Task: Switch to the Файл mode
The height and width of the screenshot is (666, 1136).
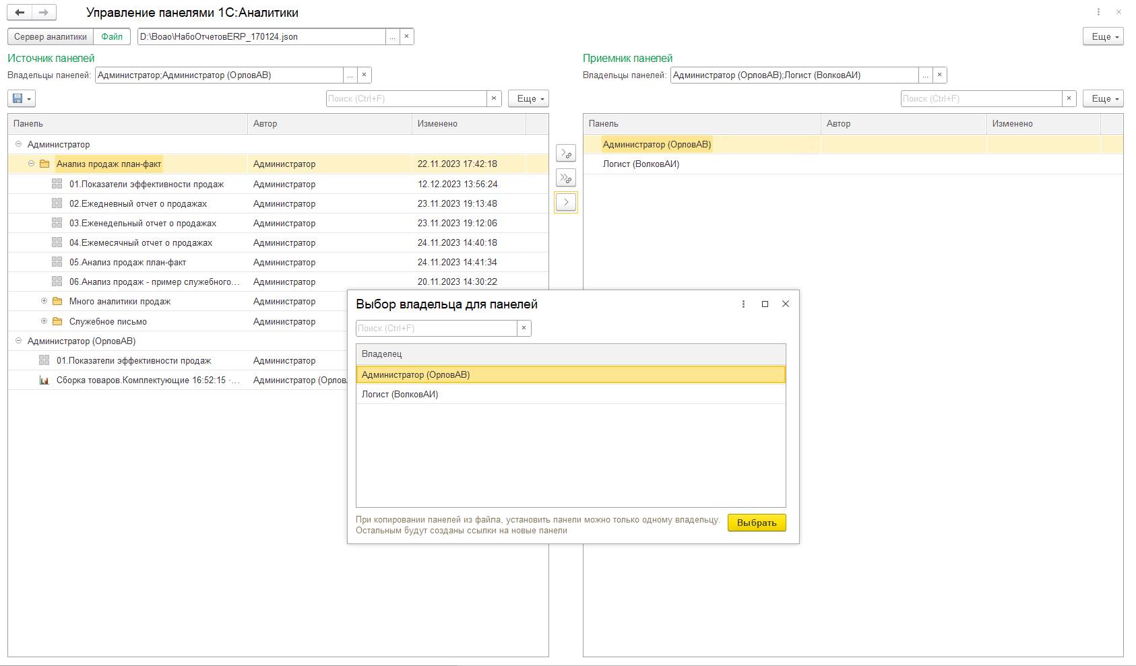Action: [x=112, y=37]
